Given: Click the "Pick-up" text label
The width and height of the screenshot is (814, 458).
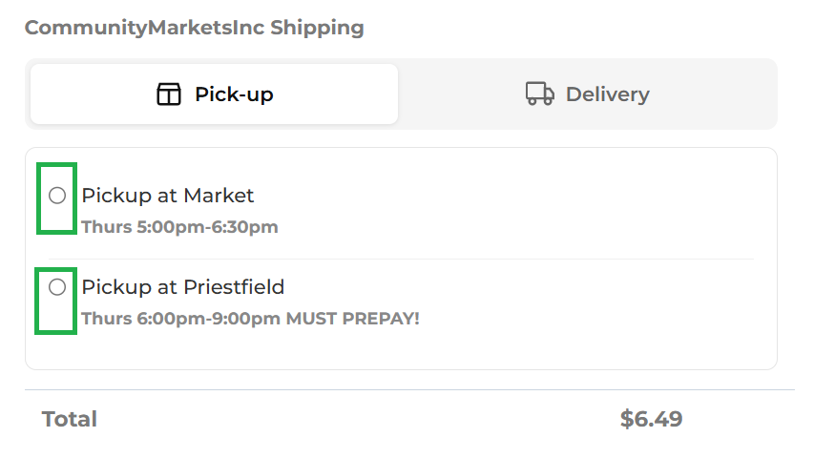Looking at the screenshot, I should pyautogui.click(x=234, y=94).
